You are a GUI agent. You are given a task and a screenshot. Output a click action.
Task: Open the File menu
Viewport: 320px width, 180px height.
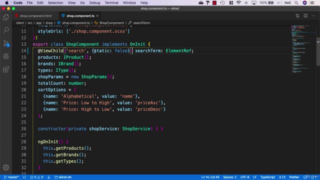(30, 2)
